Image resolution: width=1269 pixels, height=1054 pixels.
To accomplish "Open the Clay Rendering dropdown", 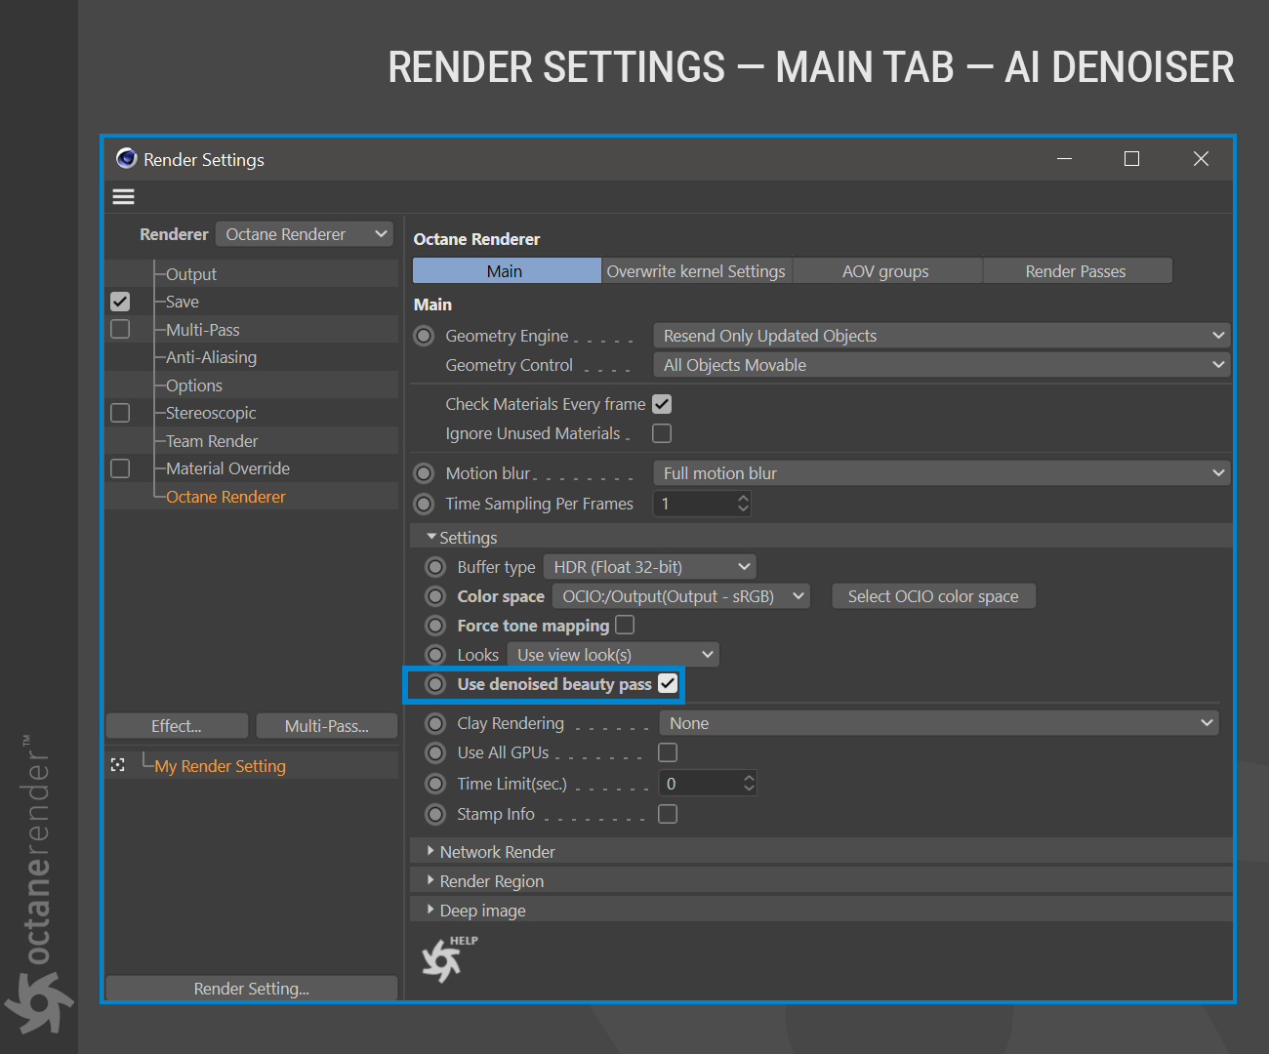I will pos(939,723).
